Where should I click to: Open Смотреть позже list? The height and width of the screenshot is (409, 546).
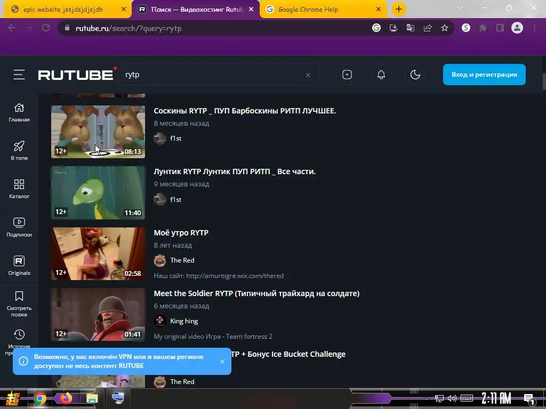(x=19, y=304)
